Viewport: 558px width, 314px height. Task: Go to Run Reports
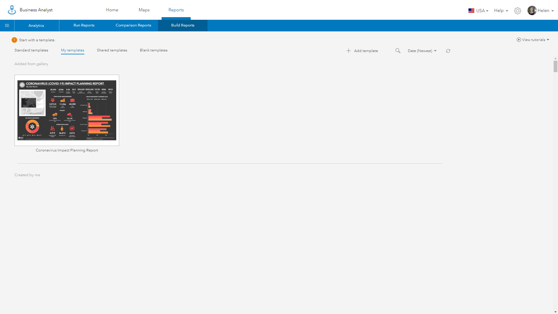pos(84,25)
